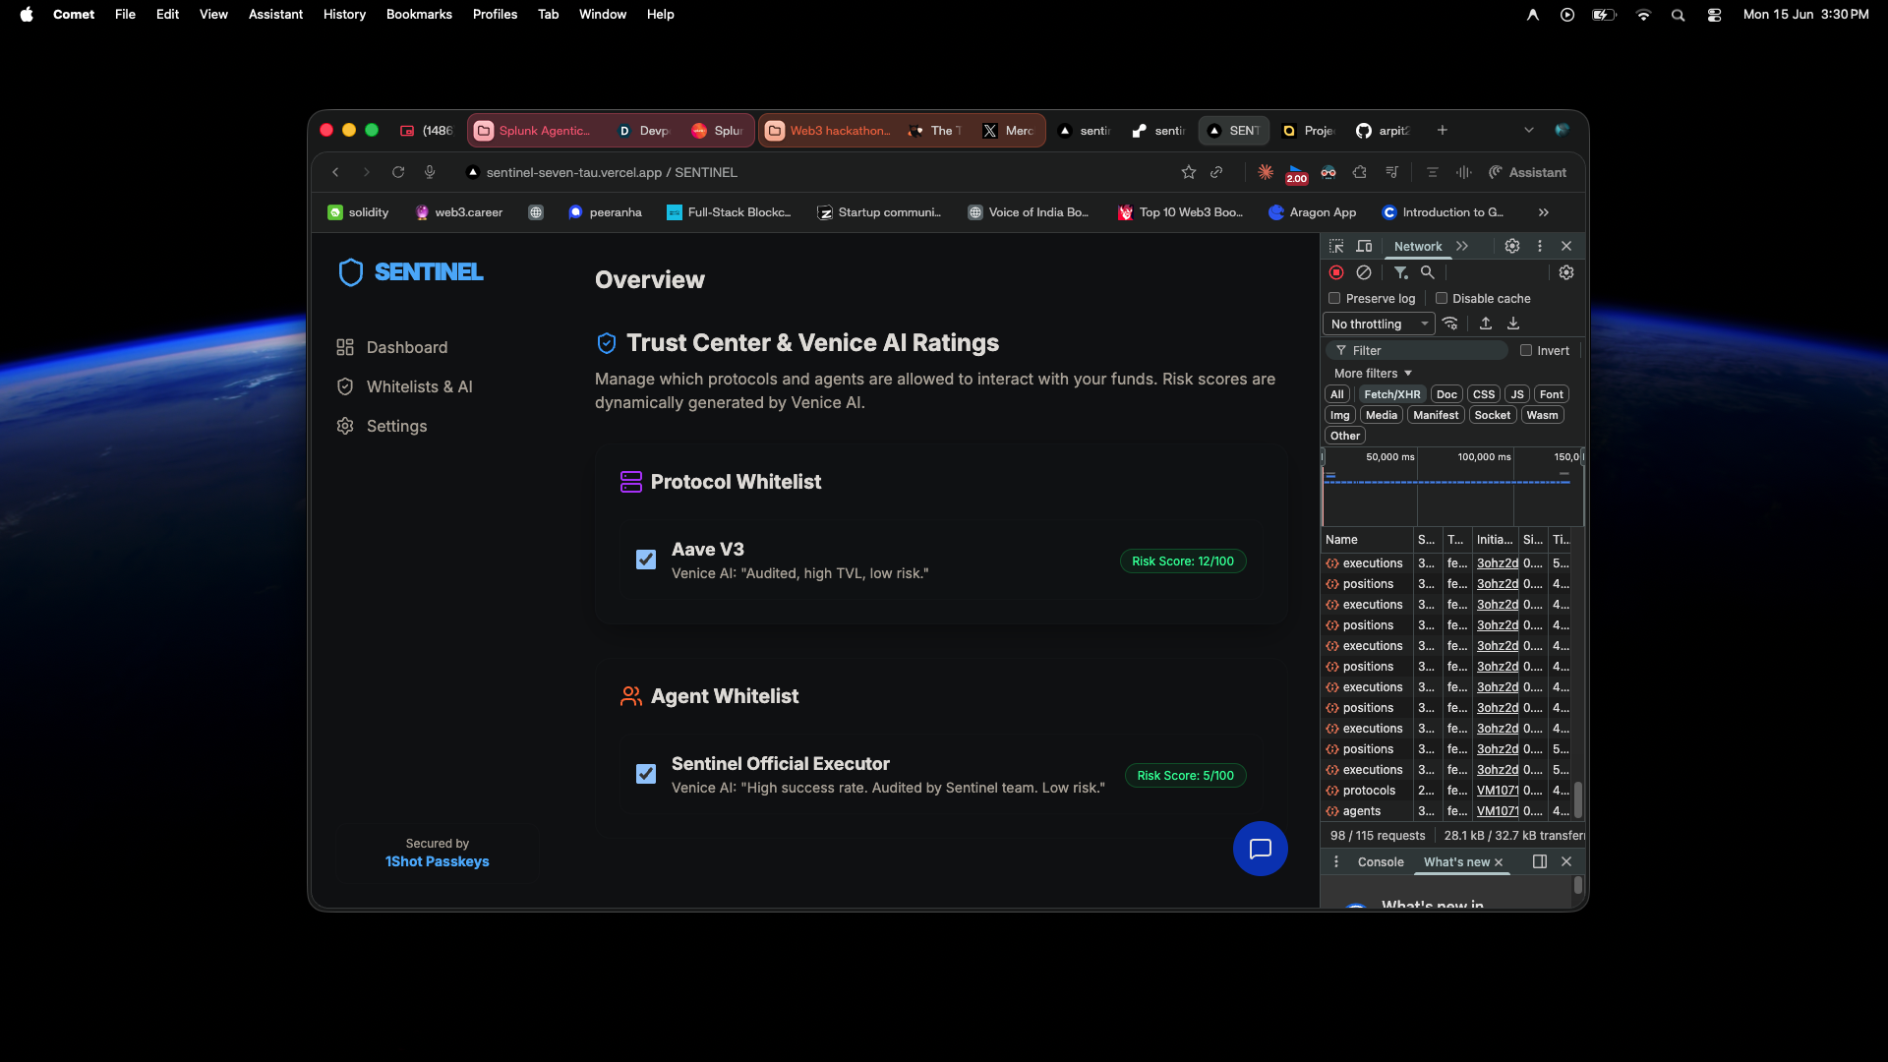The width and height of the screenshot is (1888, 1062).
Task: Check the Invert filter checkbox
Action: 1526,350
